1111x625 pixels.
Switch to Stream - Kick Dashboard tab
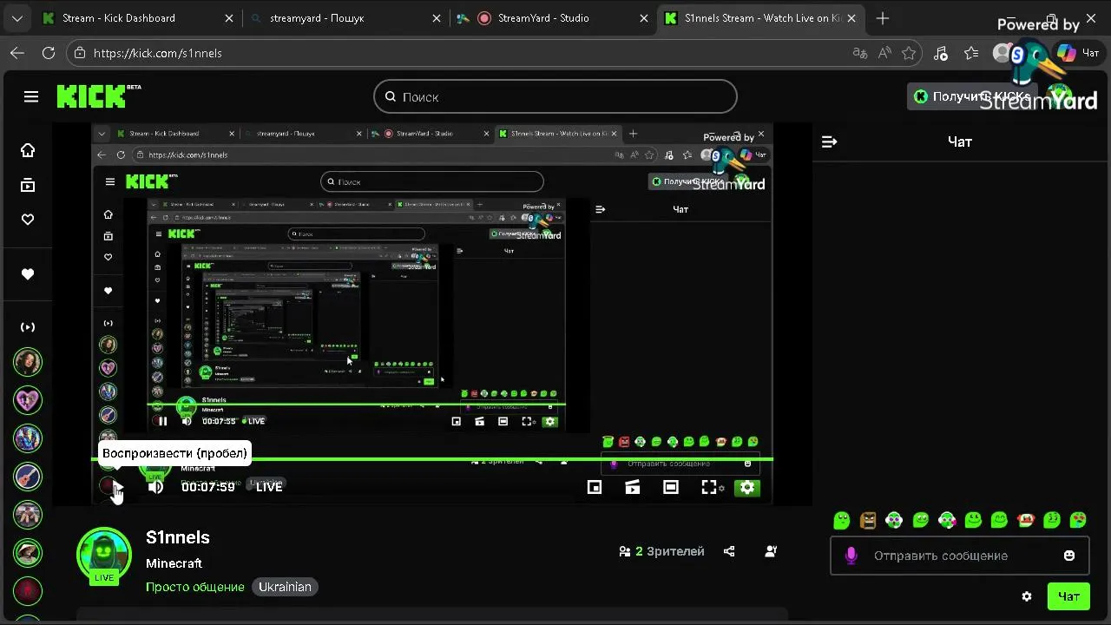(138, 18)
